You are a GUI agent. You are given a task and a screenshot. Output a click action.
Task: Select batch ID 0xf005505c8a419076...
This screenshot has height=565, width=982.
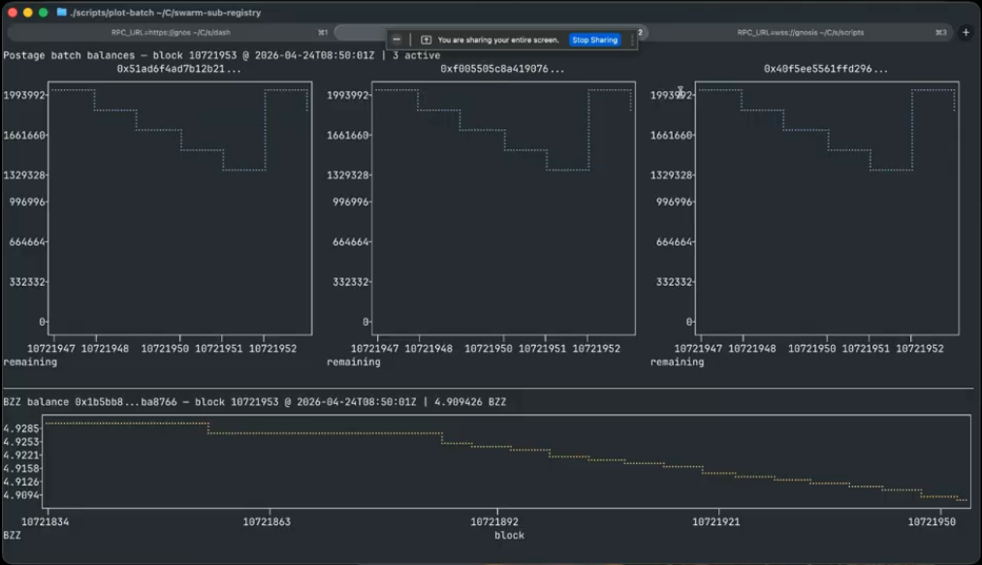(502, 68)
